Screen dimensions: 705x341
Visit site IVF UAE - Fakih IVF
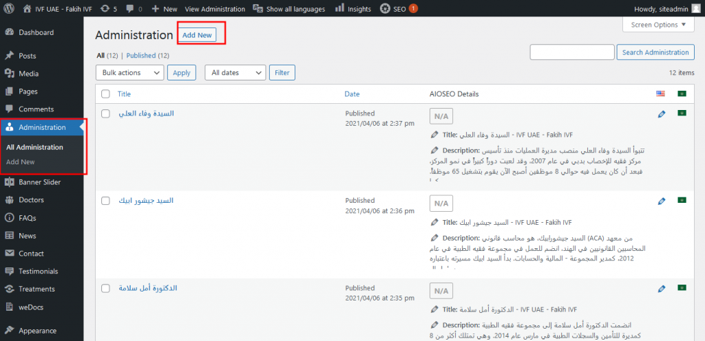(58, 9)
